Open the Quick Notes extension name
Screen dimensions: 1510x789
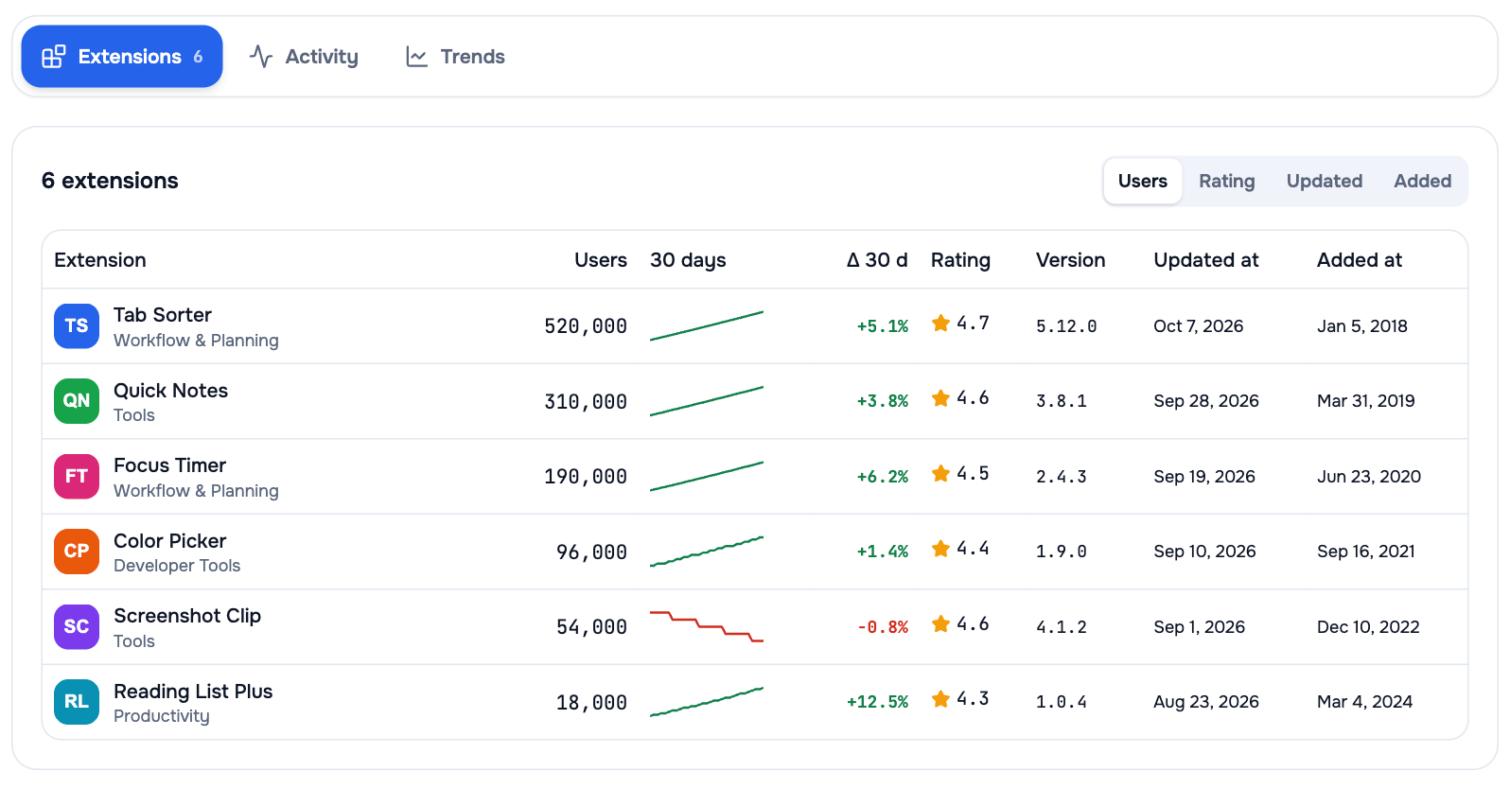170,391
